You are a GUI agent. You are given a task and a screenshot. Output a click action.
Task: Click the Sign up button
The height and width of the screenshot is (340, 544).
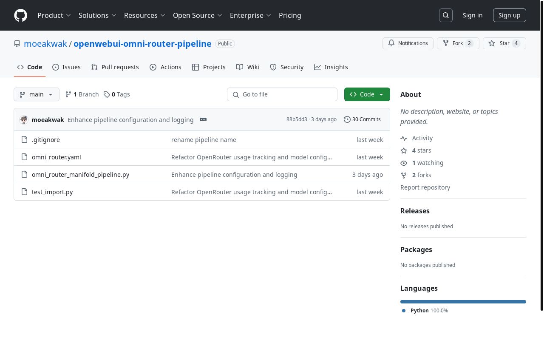pyautogui.click(x=509, y=15)
